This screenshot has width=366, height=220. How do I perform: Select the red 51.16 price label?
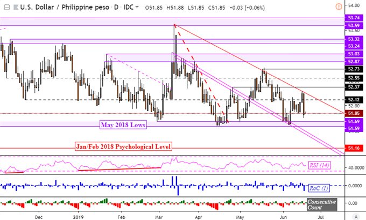tap(354, 148)
